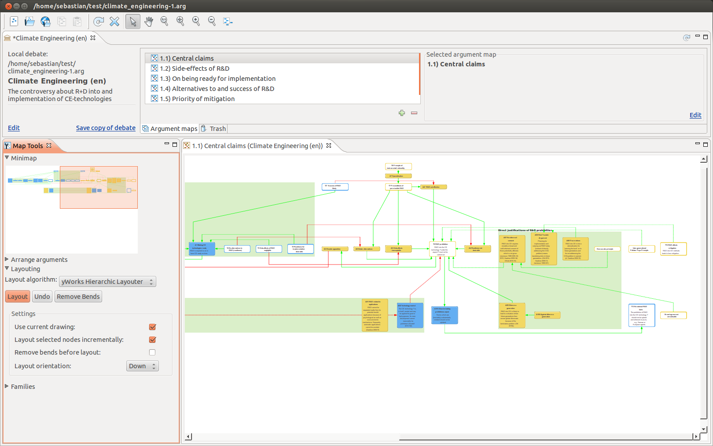The width and height of the screenshot is (713, 446).
Task: Expand the Families section
Action: click(7, 386)
